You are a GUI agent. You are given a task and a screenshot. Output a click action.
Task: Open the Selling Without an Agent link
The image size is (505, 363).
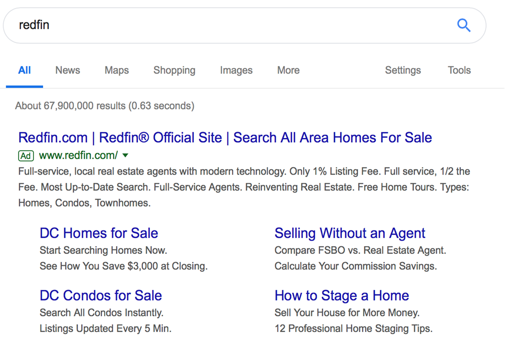coord(350,233)
